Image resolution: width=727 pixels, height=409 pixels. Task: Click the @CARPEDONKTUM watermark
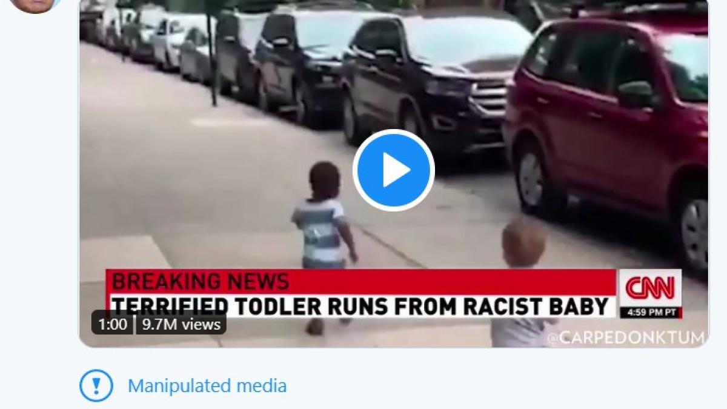[625, 338]
